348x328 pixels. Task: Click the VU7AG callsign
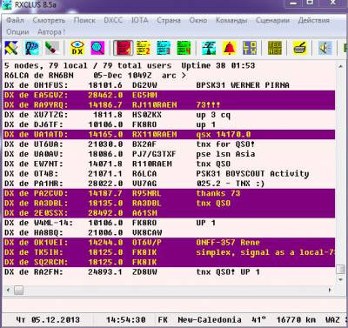pos(144,184)
